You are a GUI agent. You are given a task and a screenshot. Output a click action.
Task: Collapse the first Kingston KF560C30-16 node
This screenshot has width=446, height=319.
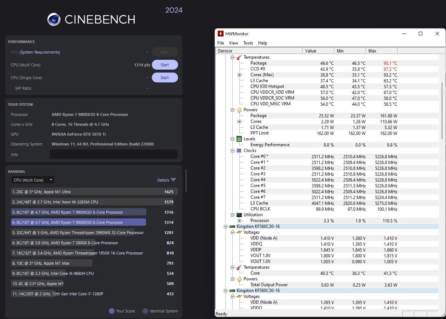click(x=226, y=226)
